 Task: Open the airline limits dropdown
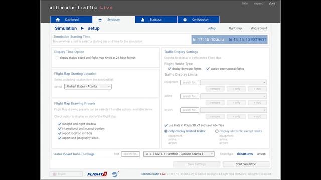tap(233, 96)
